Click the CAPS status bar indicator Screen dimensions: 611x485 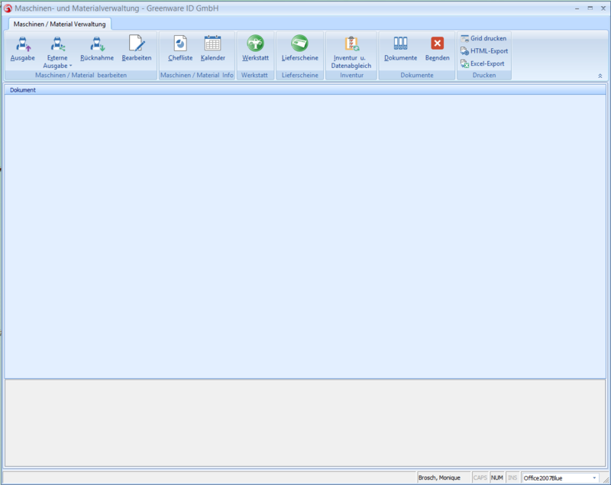click(480, 477)
